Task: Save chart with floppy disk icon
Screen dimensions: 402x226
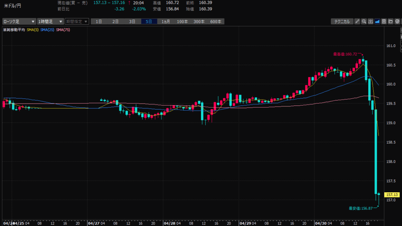Action: 384,22
